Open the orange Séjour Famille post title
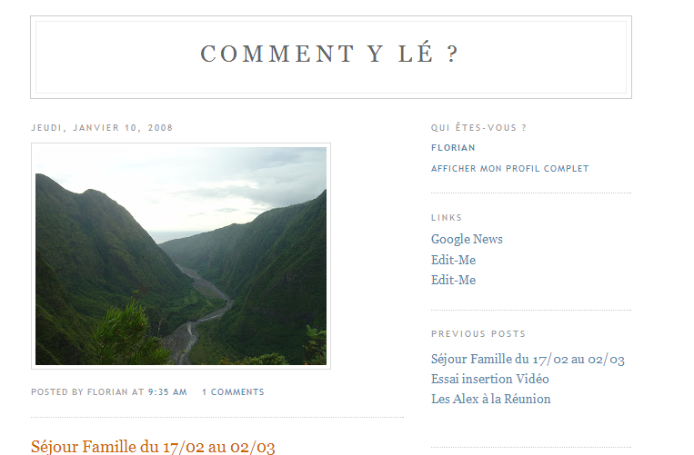This screenshot has width=694, height=455. click(x=153, y=447)
